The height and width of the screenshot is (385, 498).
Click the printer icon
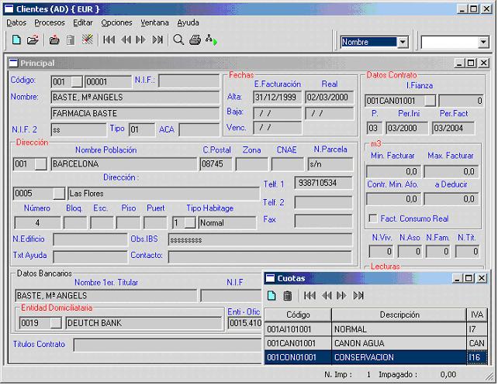coord(195,40)
